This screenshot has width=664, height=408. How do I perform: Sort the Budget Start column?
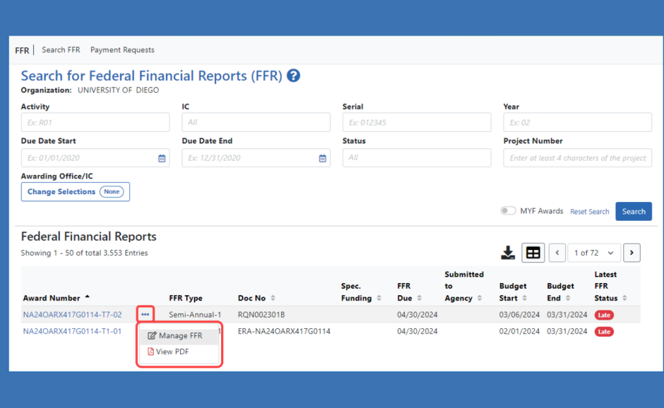coord(525,298)
